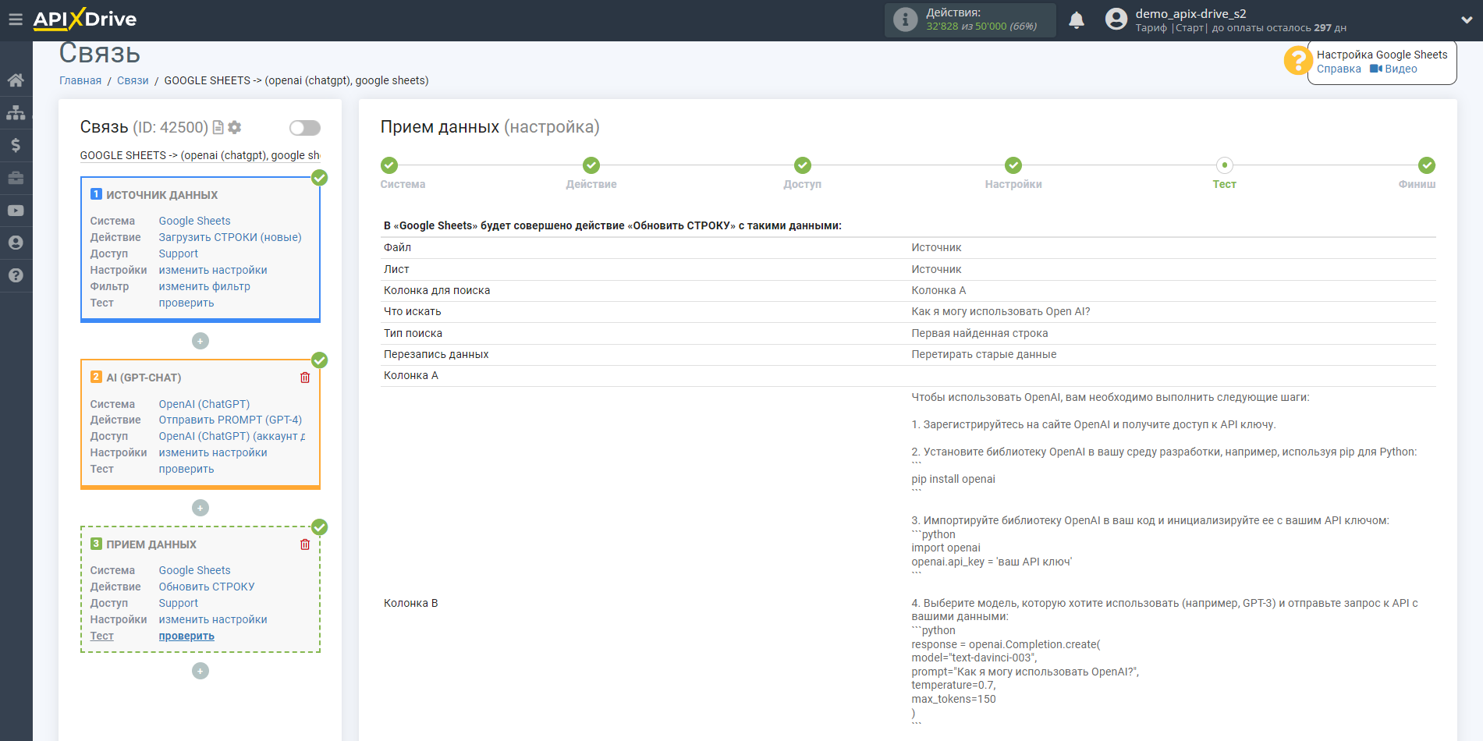The image size is (1483, 741).
Task: Open the Справка help link
Action: [x=1339, y=69]
